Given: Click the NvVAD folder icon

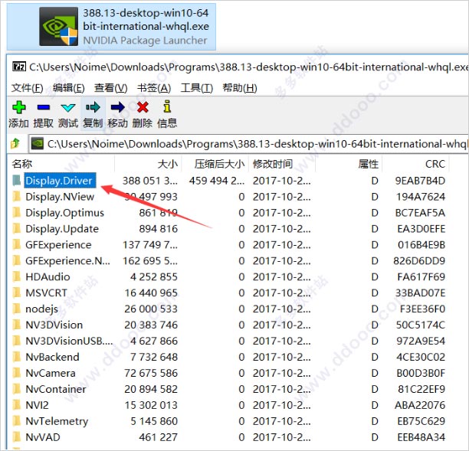Looking at the screenshot, I should 17,437.
